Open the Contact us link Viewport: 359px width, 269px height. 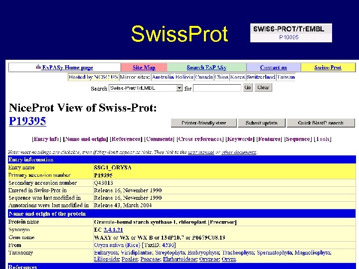tap(273, 67)
